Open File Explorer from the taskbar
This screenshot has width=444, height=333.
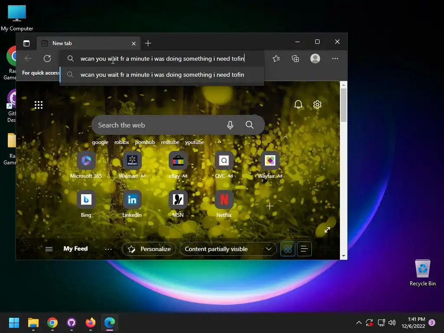tap(33, 323)
